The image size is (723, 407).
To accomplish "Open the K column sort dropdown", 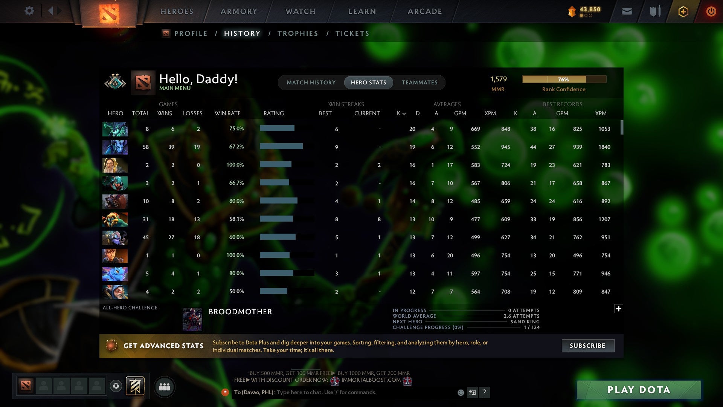I will tap(400, 113).
